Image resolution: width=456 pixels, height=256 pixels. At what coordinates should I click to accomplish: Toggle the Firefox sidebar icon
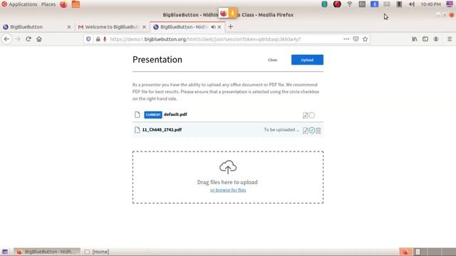pos(425,39)
